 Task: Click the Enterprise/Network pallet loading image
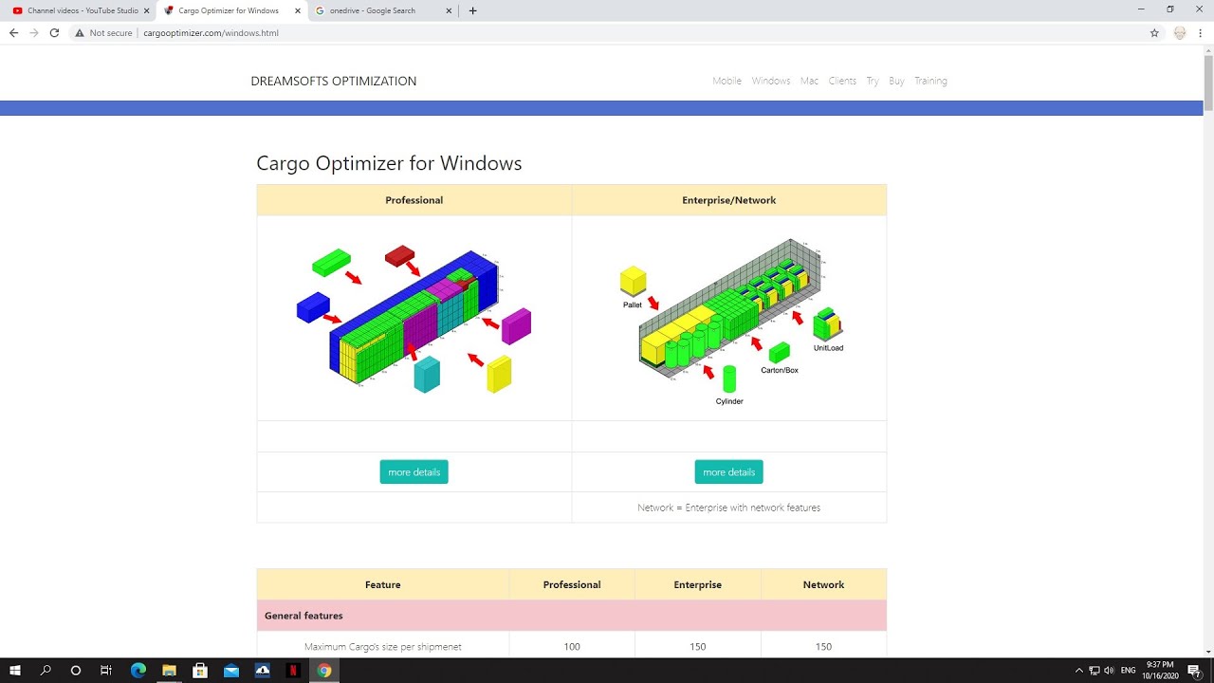(730, 321)
